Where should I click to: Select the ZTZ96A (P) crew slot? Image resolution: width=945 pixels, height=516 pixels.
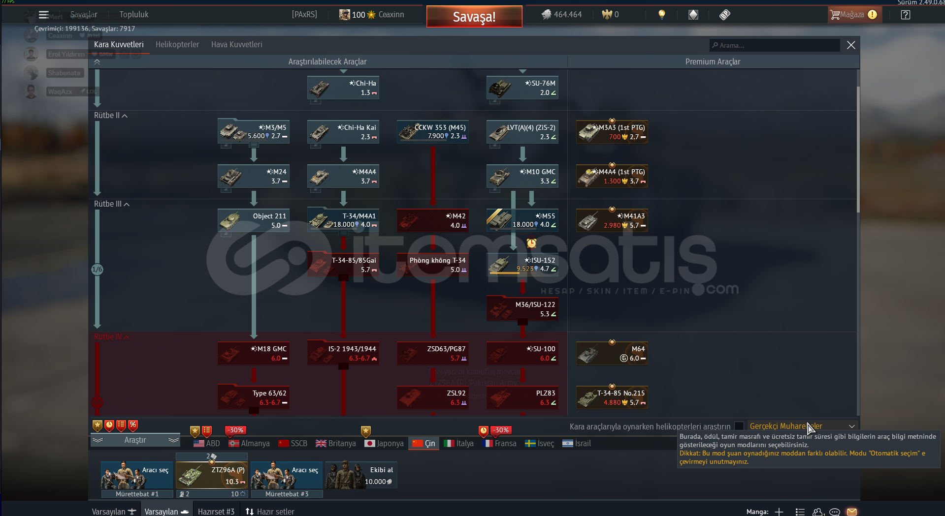[212, 475]
